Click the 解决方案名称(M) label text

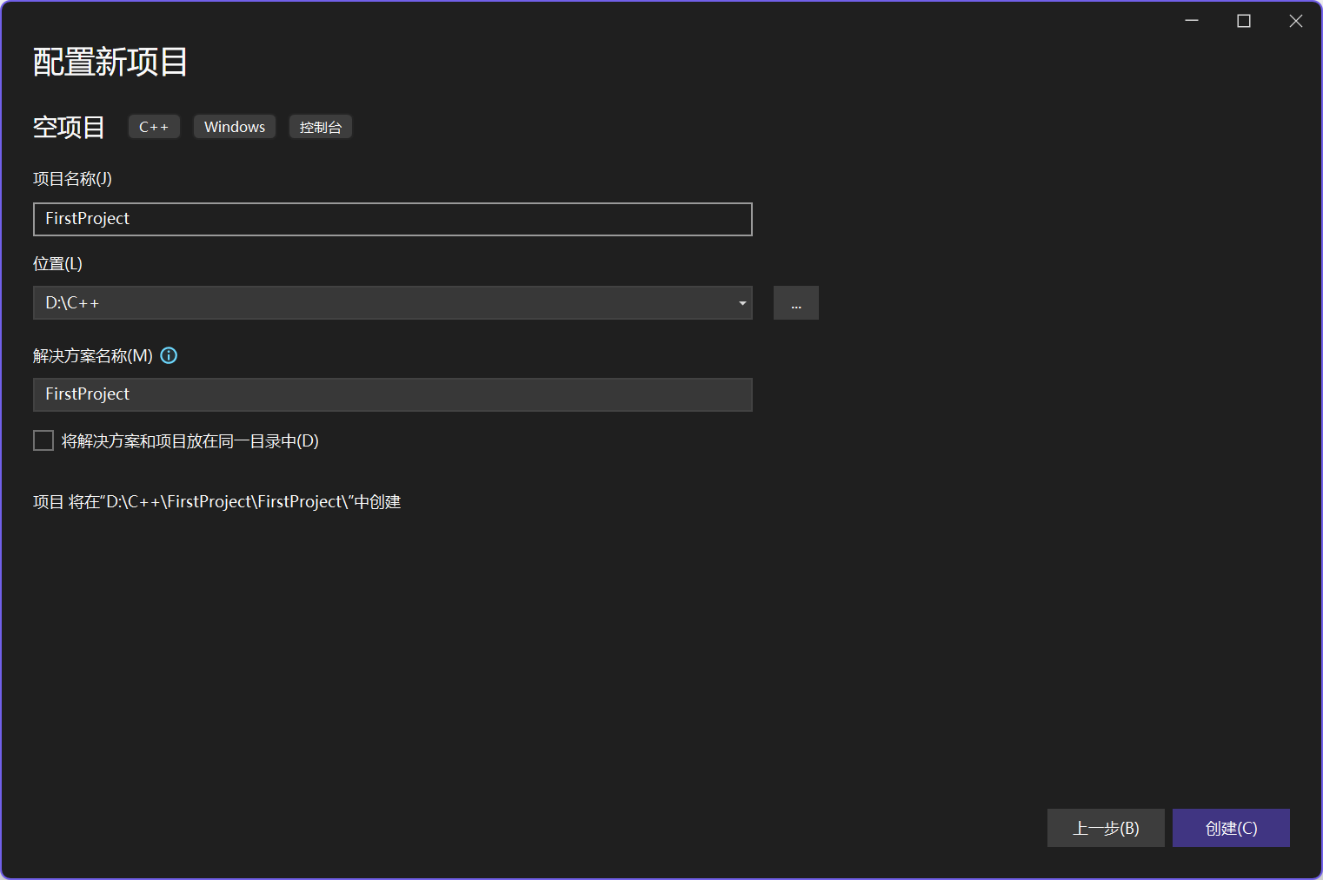[92, 356]
